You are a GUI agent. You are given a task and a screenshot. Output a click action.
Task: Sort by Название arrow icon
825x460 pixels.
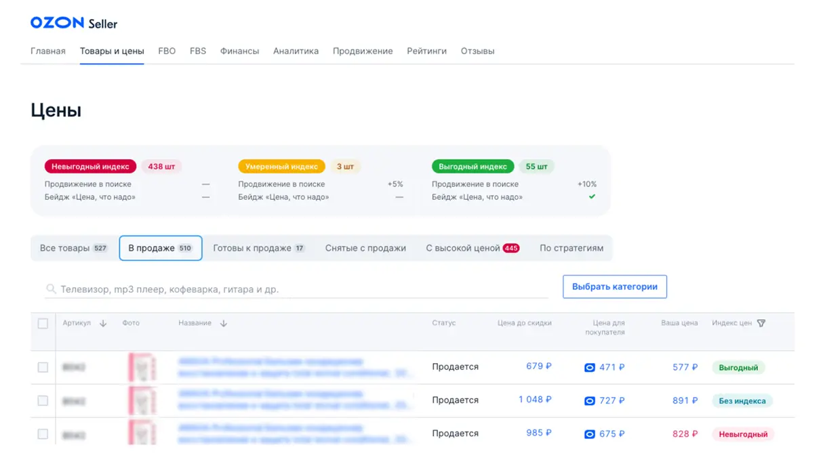click(x=224, y=324)
